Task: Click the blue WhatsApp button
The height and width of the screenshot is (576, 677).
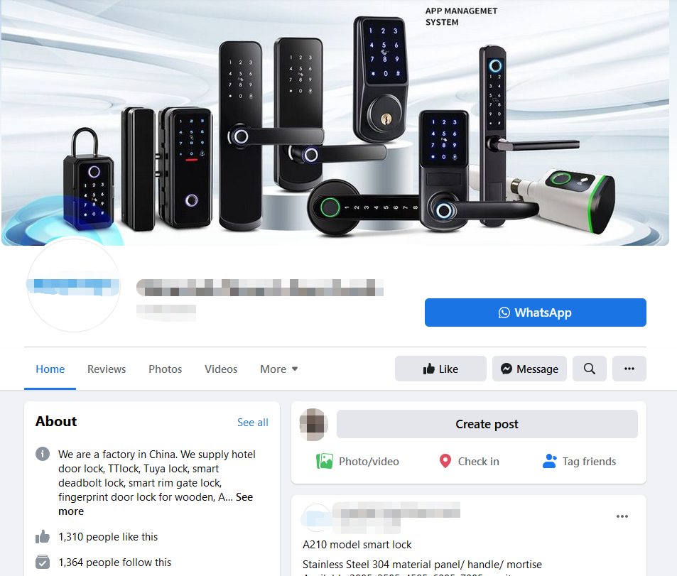Action: 536,313
